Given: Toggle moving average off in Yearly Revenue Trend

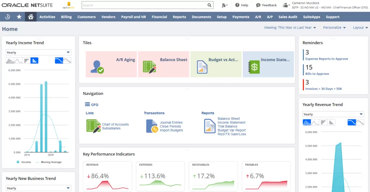Looking at the screenshot, I should tap(360, 122).
